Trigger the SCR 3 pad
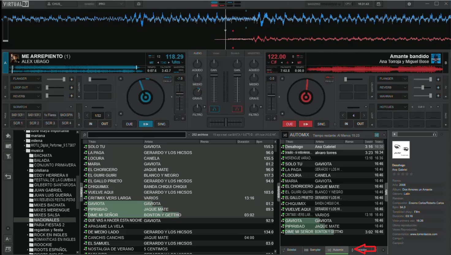This screenshot has height=255, width=451. click(50, 123)
